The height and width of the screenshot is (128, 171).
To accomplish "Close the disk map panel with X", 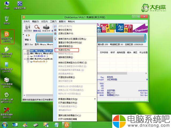I will (x=24, y=34).
